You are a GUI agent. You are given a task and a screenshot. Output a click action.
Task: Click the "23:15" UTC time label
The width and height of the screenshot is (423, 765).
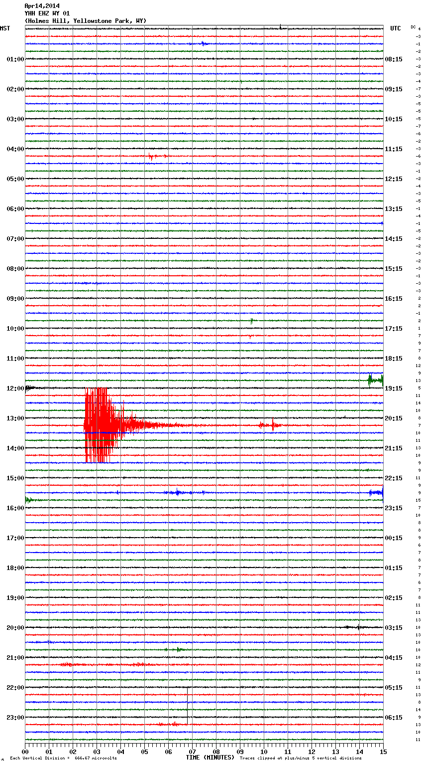(394, 508)
